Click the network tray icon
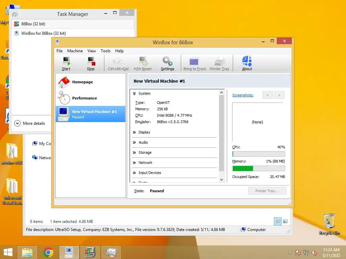Viewport: 346px width, 259px height. (306, 253)
